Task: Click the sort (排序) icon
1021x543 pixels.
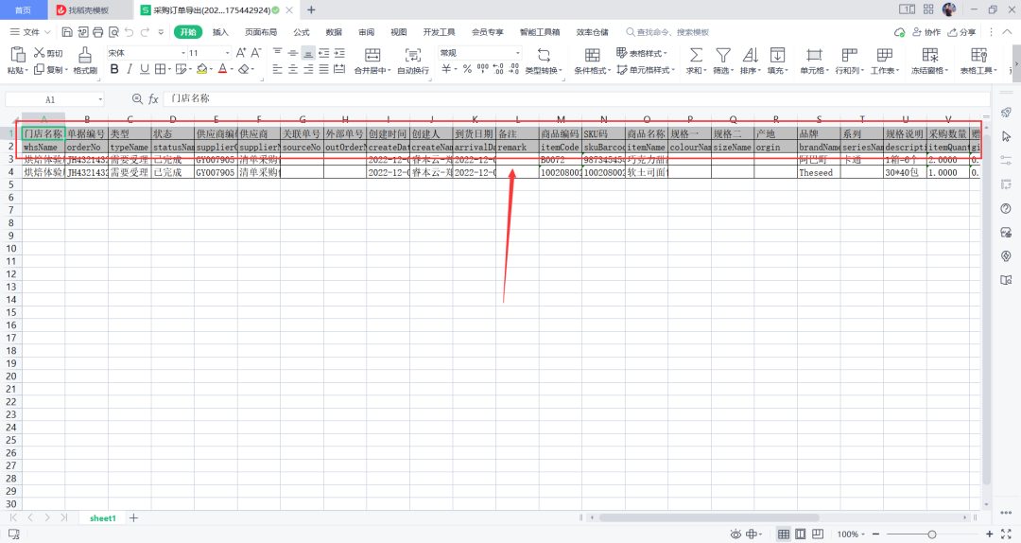Action: click(x=750, y=55)
